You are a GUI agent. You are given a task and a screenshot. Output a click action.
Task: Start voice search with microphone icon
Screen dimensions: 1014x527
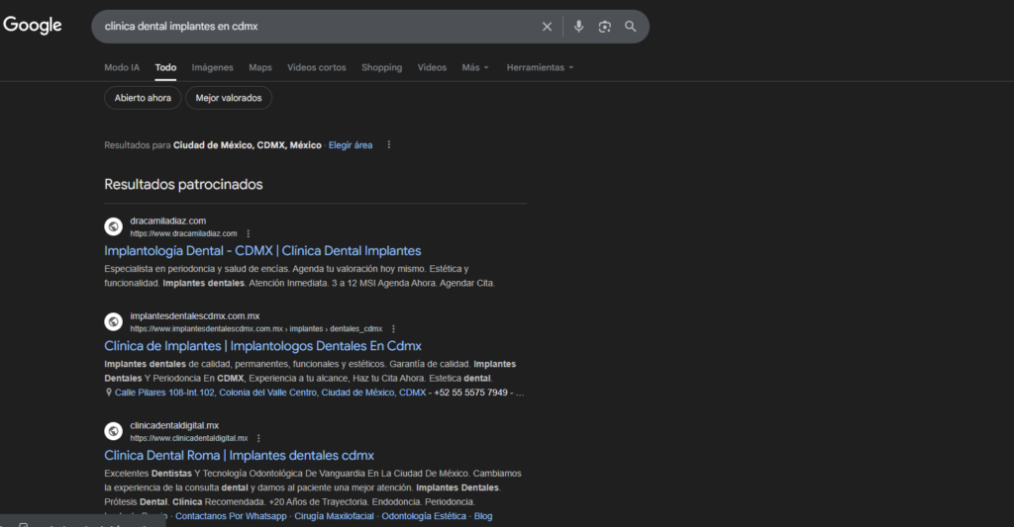click(x=578, y=27)
